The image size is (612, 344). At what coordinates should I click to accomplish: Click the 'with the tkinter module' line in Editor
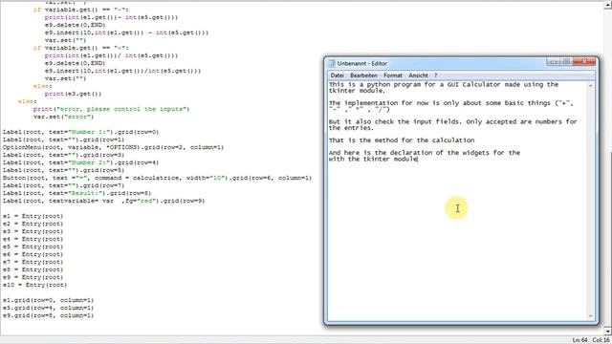coord(373,160)
